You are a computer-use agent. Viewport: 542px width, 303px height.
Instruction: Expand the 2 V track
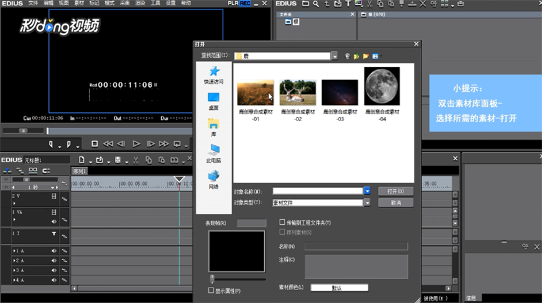tap(14, 203)
